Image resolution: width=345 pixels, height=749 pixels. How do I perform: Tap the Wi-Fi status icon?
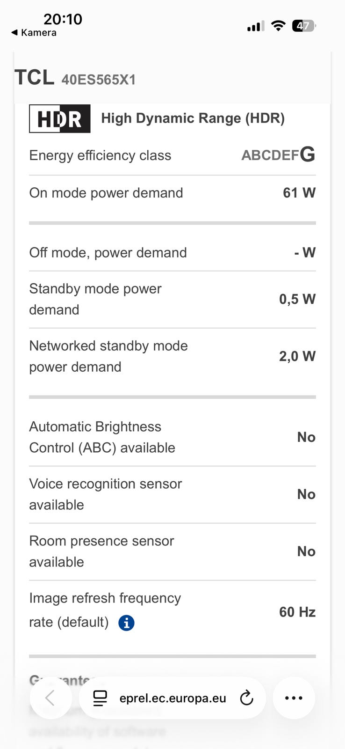click(278, 26)
